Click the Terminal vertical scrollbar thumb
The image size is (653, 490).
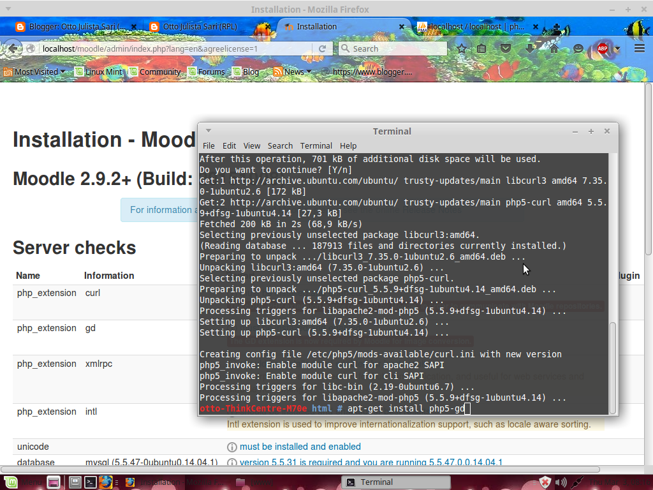(613, 368)
